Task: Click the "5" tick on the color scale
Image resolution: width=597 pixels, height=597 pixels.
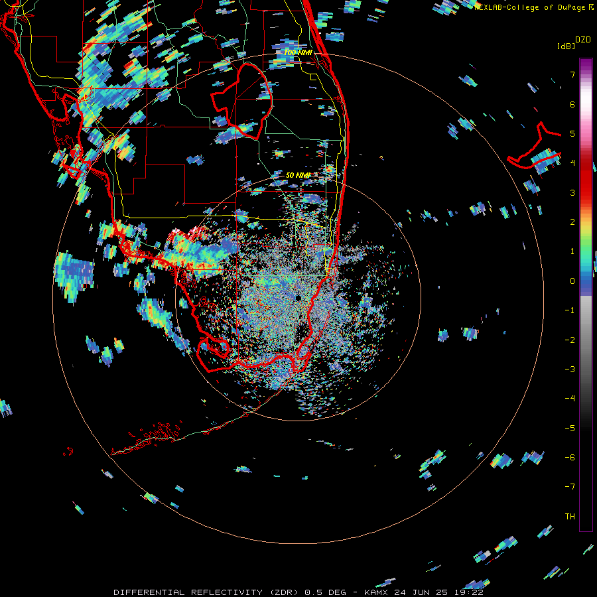Action: (x=572, y=133)
